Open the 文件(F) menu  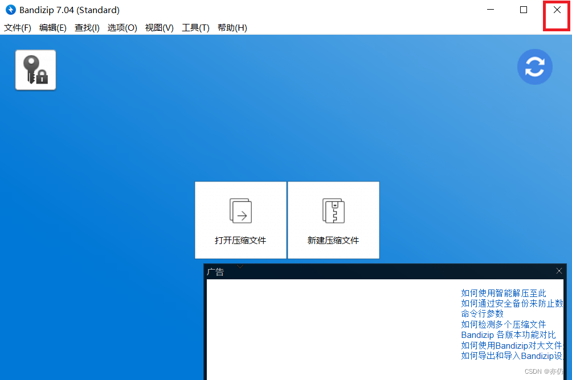click(x=18, y=28)
